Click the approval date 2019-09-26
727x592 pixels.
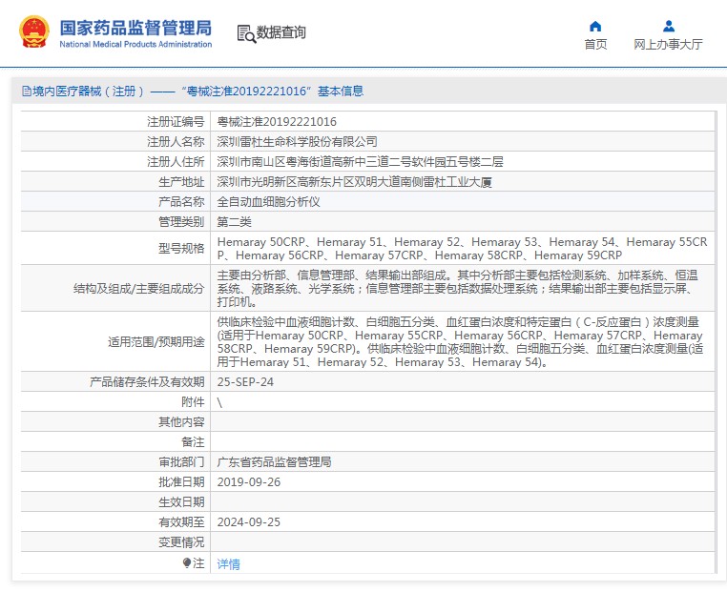(x=248, y=481)
